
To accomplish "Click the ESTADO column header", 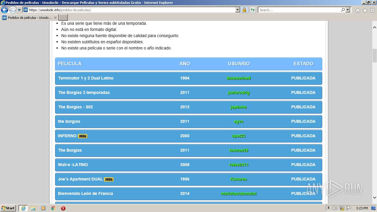I will (303, 64).
